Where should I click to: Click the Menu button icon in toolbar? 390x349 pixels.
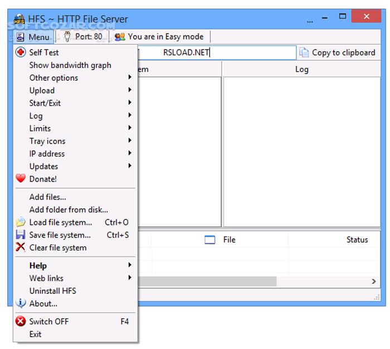(20, 37)
